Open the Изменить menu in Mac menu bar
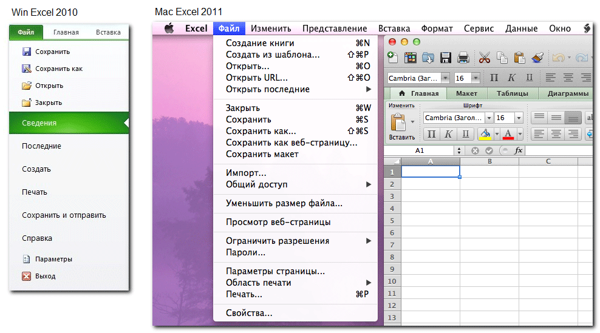 point(271,29)
